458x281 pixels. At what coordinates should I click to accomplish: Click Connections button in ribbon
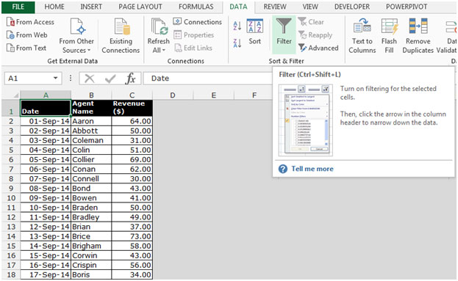[198, 22]
